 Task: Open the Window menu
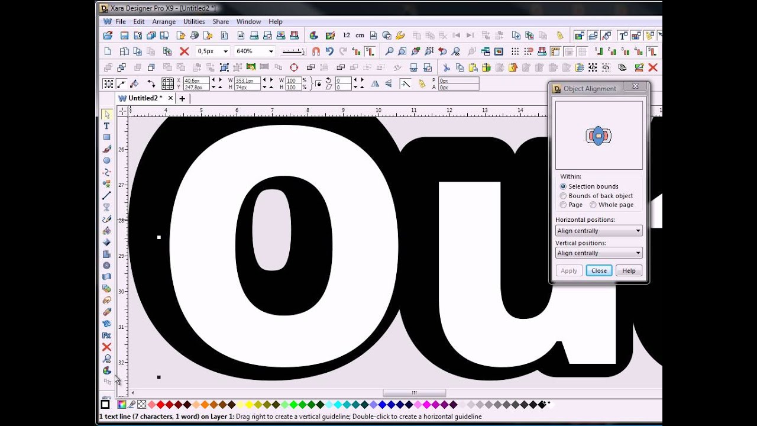coord(248,21)
